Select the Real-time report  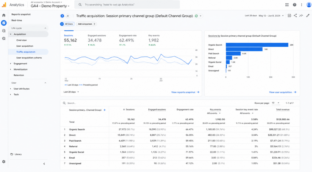(17, 20)
